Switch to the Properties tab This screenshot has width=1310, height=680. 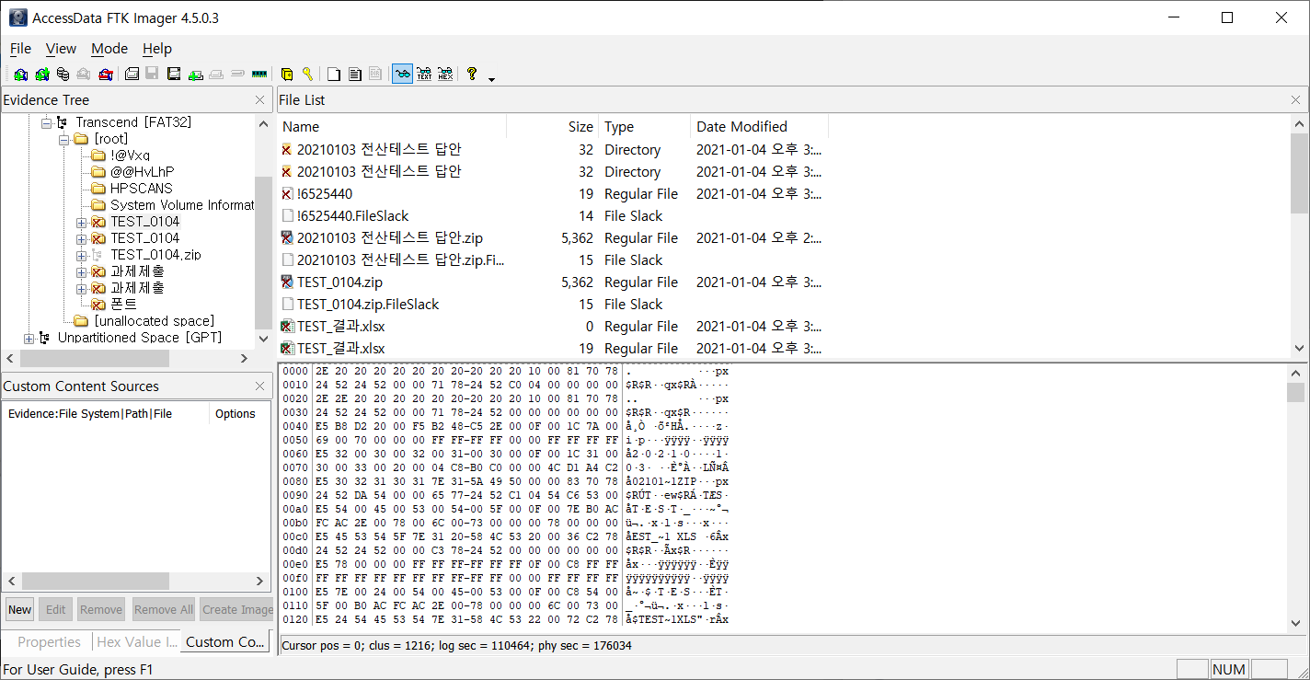click(x=49, y=642)
